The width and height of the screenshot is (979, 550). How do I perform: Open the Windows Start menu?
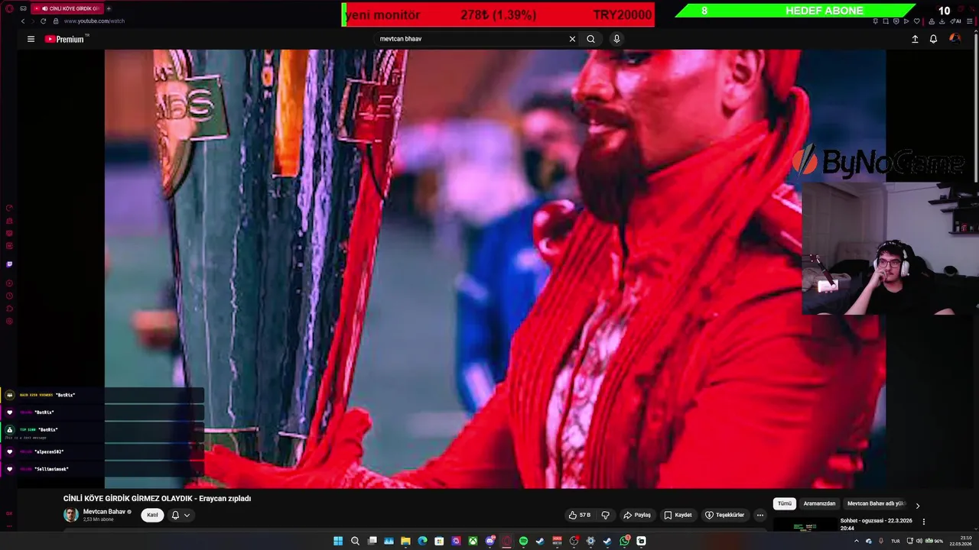pyautogui.click(x=338, y=541)
